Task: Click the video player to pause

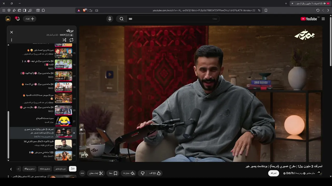Action: tap(201, 94)
